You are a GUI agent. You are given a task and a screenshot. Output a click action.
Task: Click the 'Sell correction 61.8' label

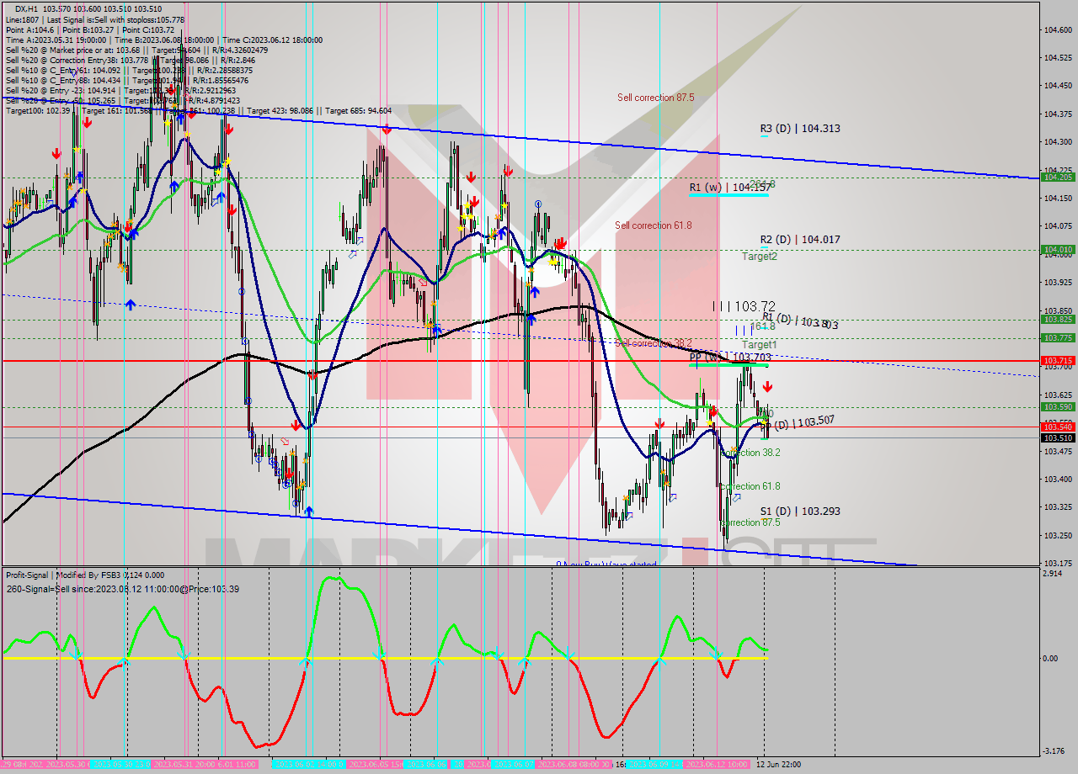[654, 225]
